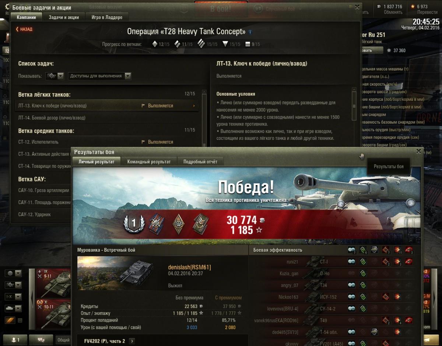Click the capture points icon in ded485 row
Screen dimensions: 442x346
pos(375,332)
